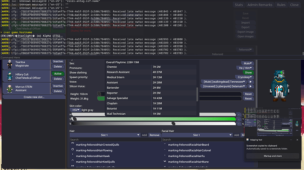This screenshot has height=170, width=304.
Task: Decrease saturation value with minus button
Action: point(239,119)
